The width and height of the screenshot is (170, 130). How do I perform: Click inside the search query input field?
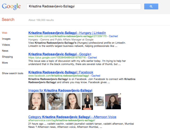(x=84, y=6)
